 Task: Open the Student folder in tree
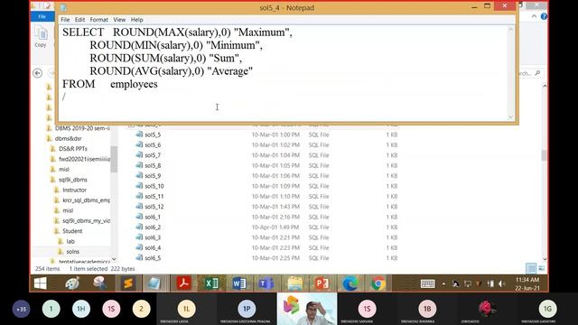click(72, 231)
